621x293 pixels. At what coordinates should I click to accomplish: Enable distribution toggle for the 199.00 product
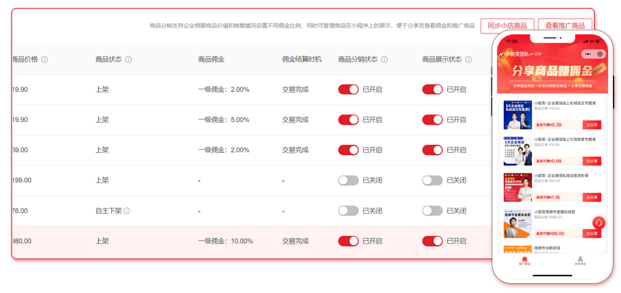tap(348, 180)
